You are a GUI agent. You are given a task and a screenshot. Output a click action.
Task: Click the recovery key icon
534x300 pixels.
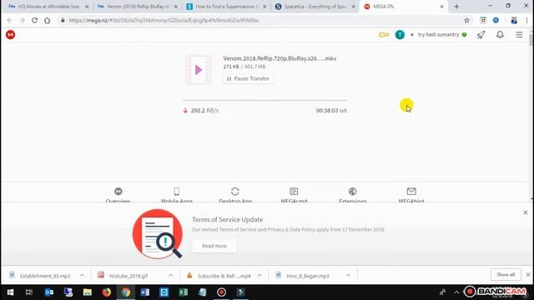[384, 35]
